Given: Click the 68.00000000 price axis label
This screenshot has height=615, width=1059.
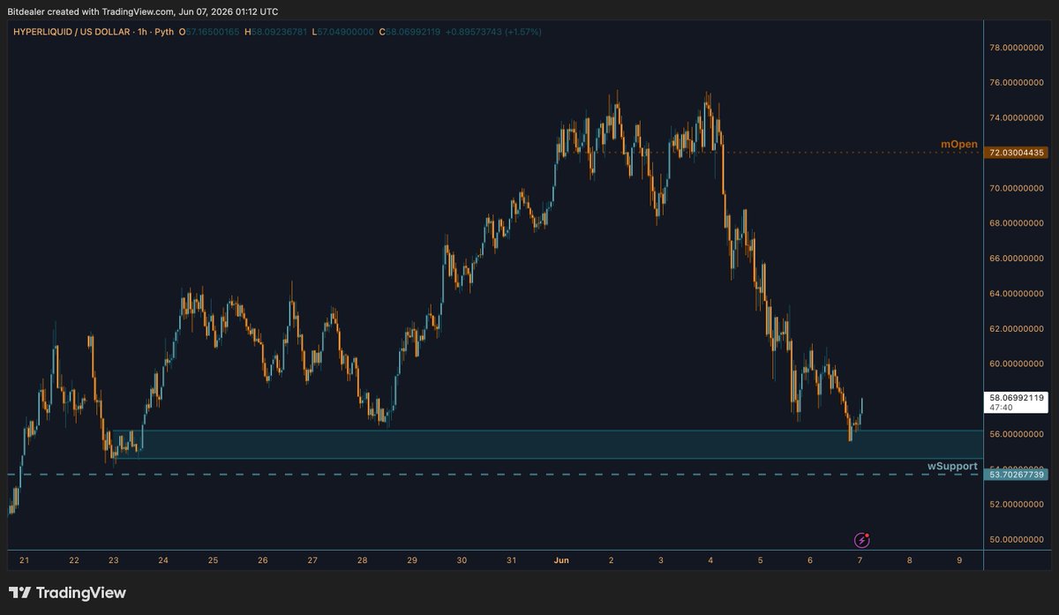Looking at the screenshot, I should (1018, 223).
